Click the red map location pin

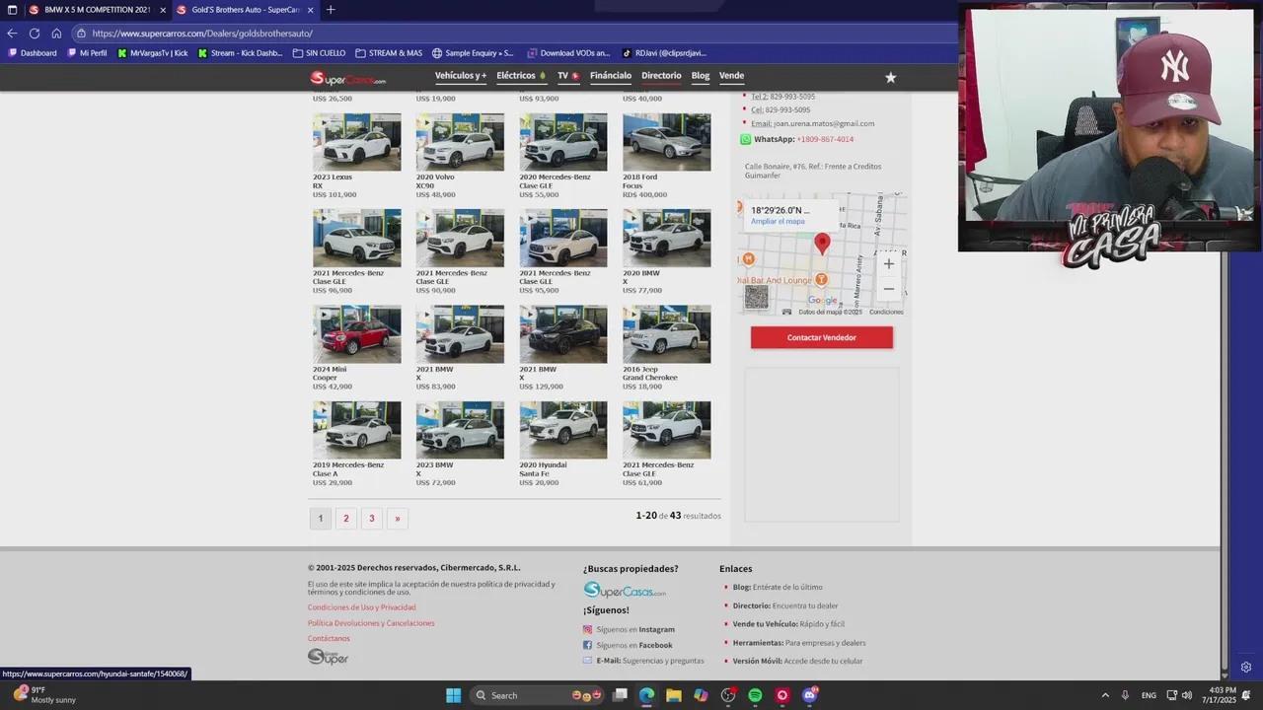[822, 244]
